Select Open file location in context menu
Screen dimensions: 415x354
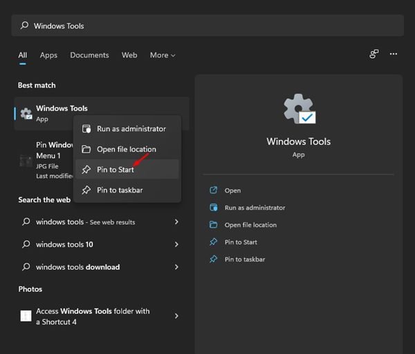point(126,149)
